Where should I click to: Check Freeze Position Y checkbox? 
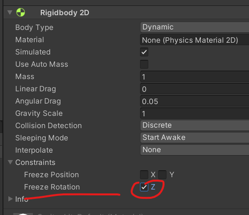pyautogui.click(x=163, y=175)
